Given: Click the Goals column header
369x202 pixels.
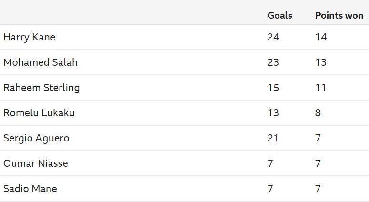Looking at the screenshot, I should click(x=280, y=15).
